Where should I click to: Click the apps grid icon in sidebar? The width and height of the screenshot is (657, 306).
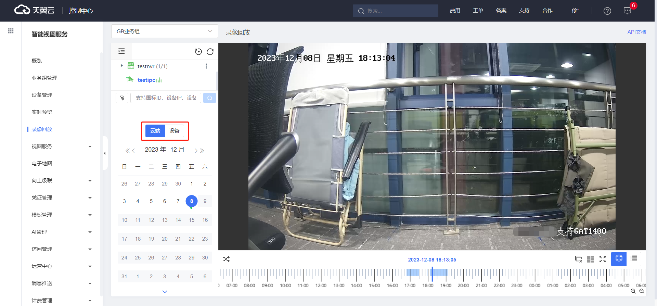11,31
